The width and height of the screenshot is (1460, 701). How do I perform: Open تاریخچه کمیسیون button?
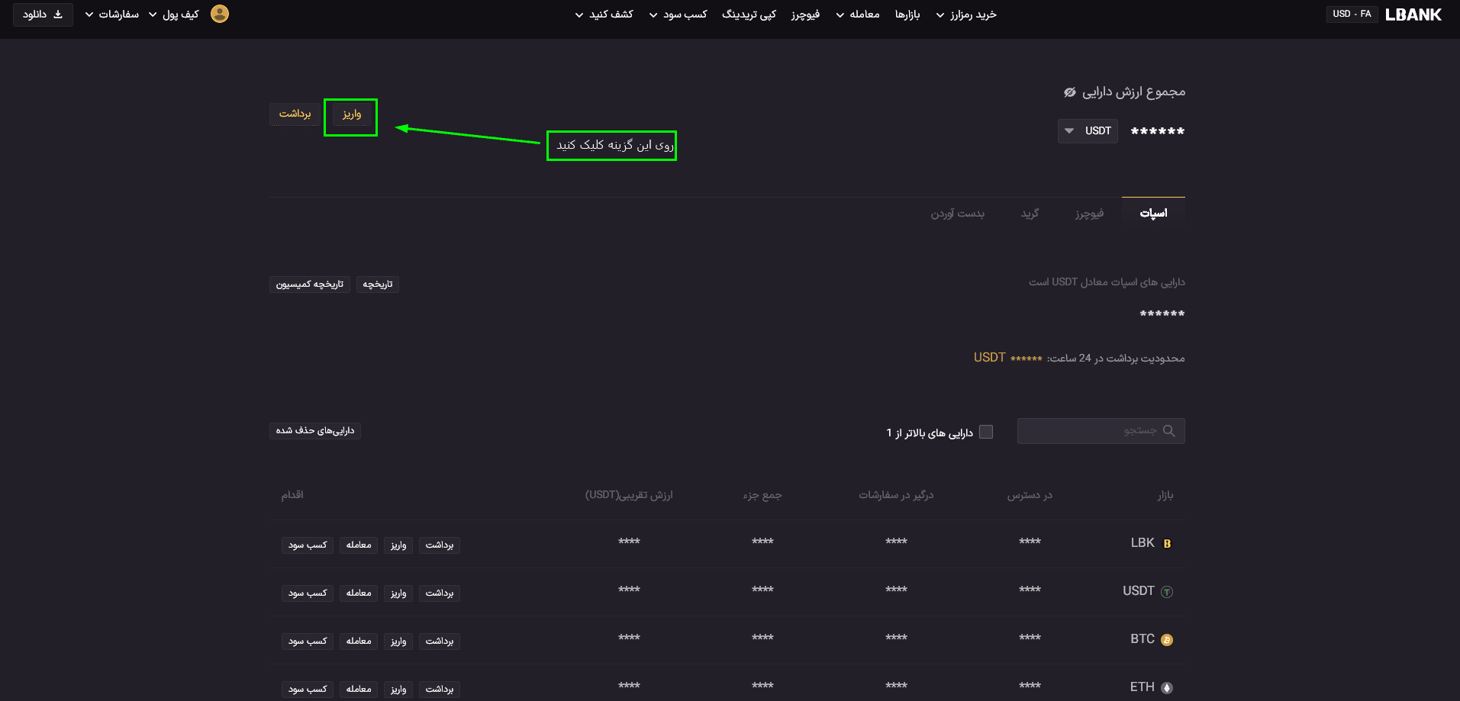(310, 285)
